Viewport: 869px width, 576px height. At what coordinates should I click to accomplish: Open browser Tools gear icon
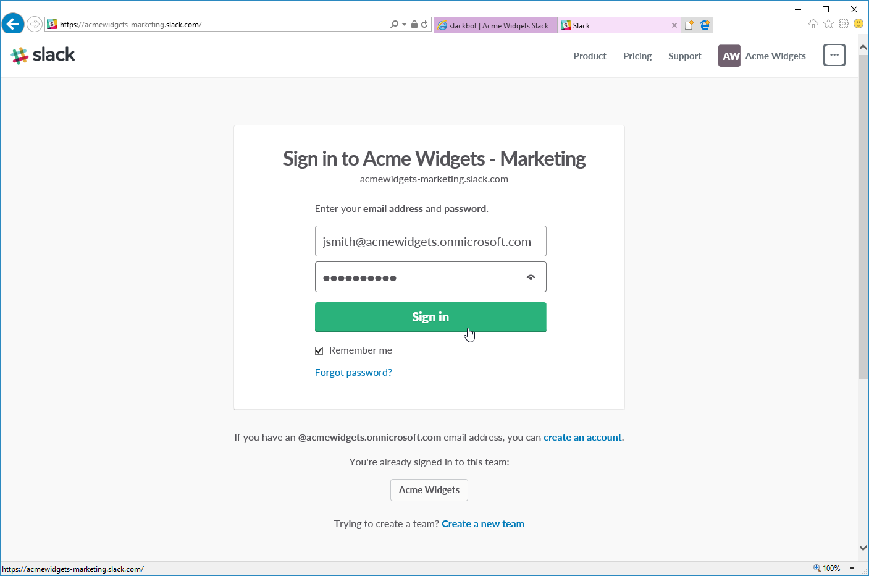844,23
